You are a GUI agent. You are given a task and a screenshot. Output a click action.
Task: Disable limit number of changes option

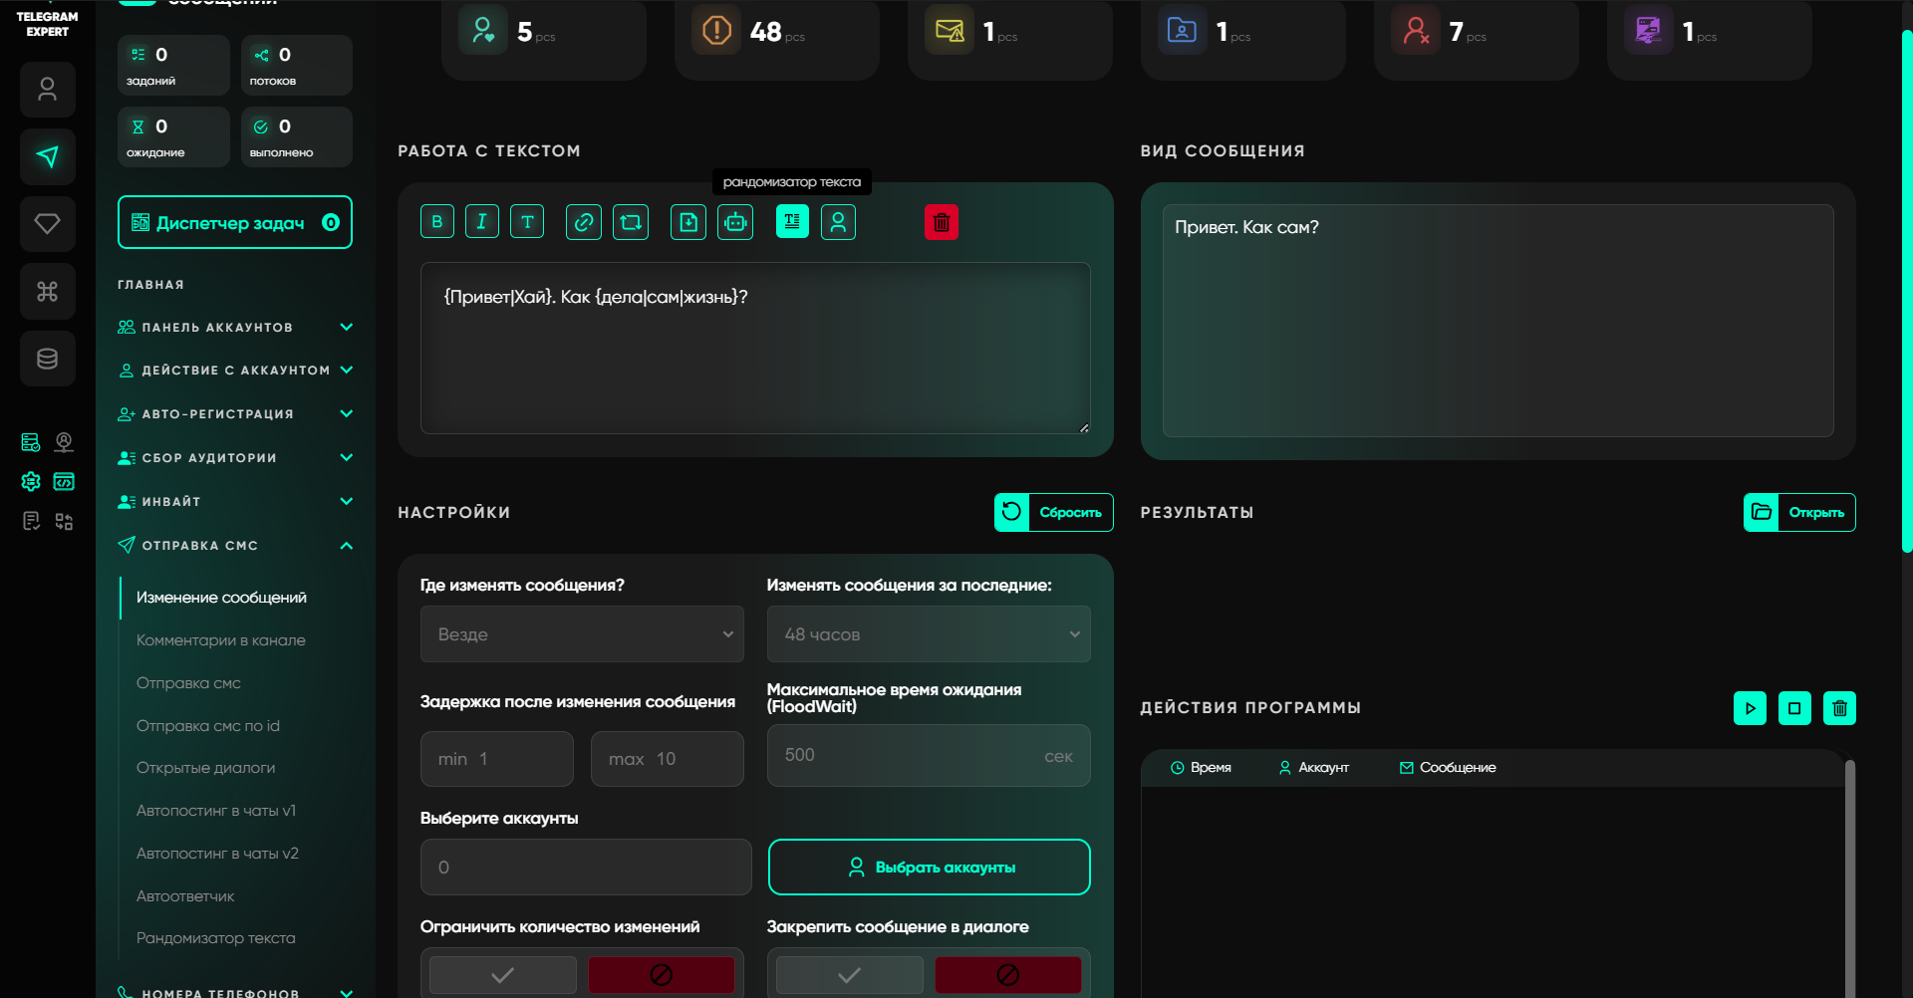coord(661,975)
